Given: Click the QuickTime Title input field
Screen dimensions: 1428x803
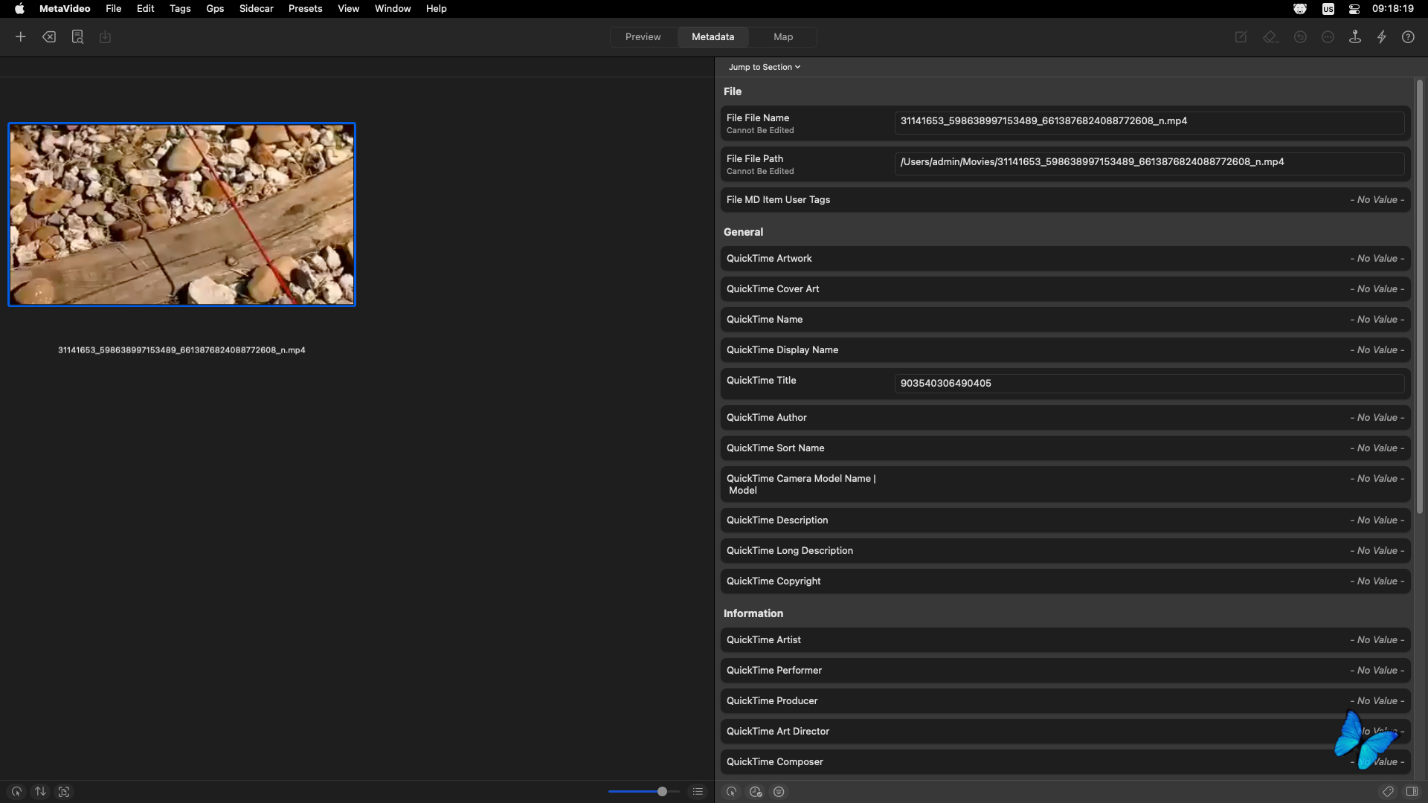Looking at the screenshot, I should [1148, 384].
